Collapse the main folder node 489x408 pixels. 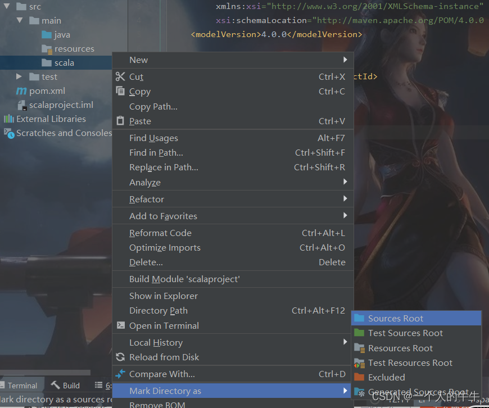19,20
